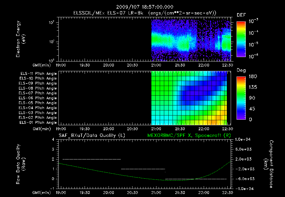The height and width of the screenshot is (197, 285).
Task: Select the 90 tick on Deg scale
Action: 252,98
